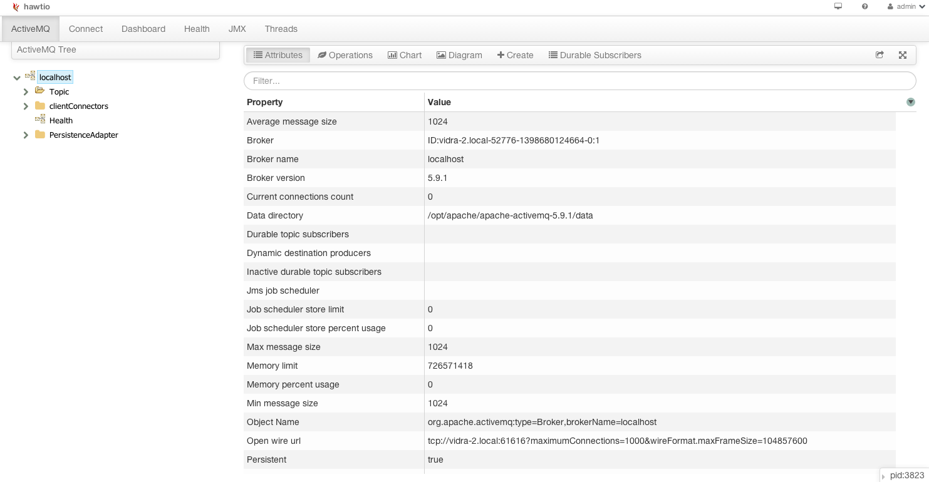The width and height of the screenshot is (929, 482).
Task: Select the Jms job scheduler row
Action: [x=569, y=290]
